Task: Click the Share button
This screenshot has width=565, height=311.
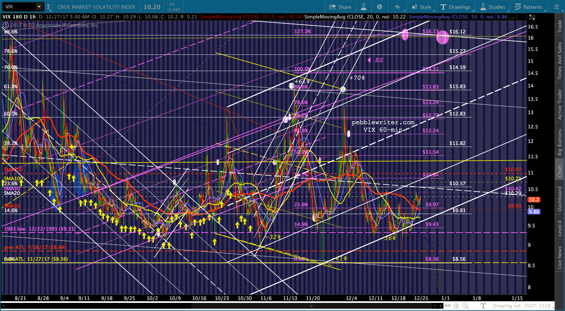Action: [x=340, y=7]
